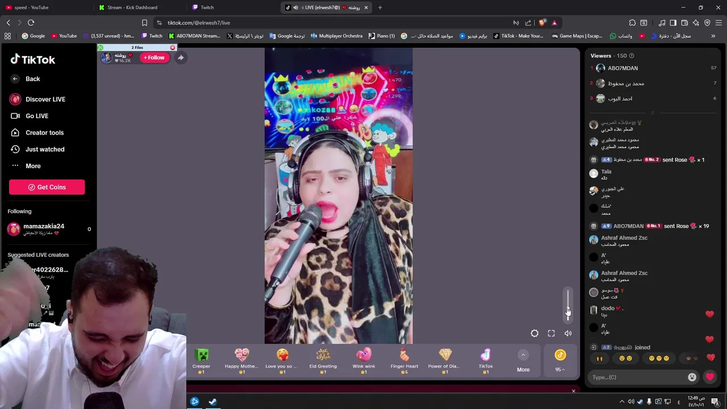This screenshot has width=727, height=409.
Task: Toggle the browser sidebar panel
Action: [673, 23]
